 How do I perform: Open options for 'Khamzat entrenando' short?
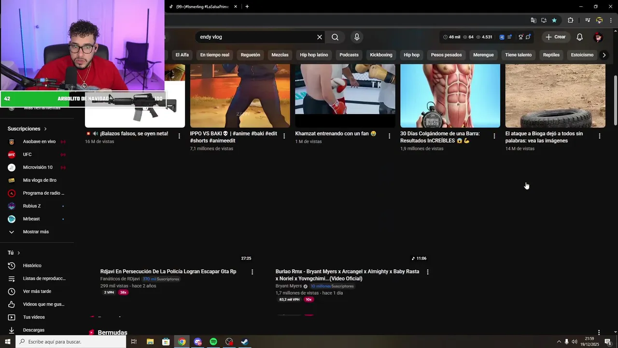(389, 136)
